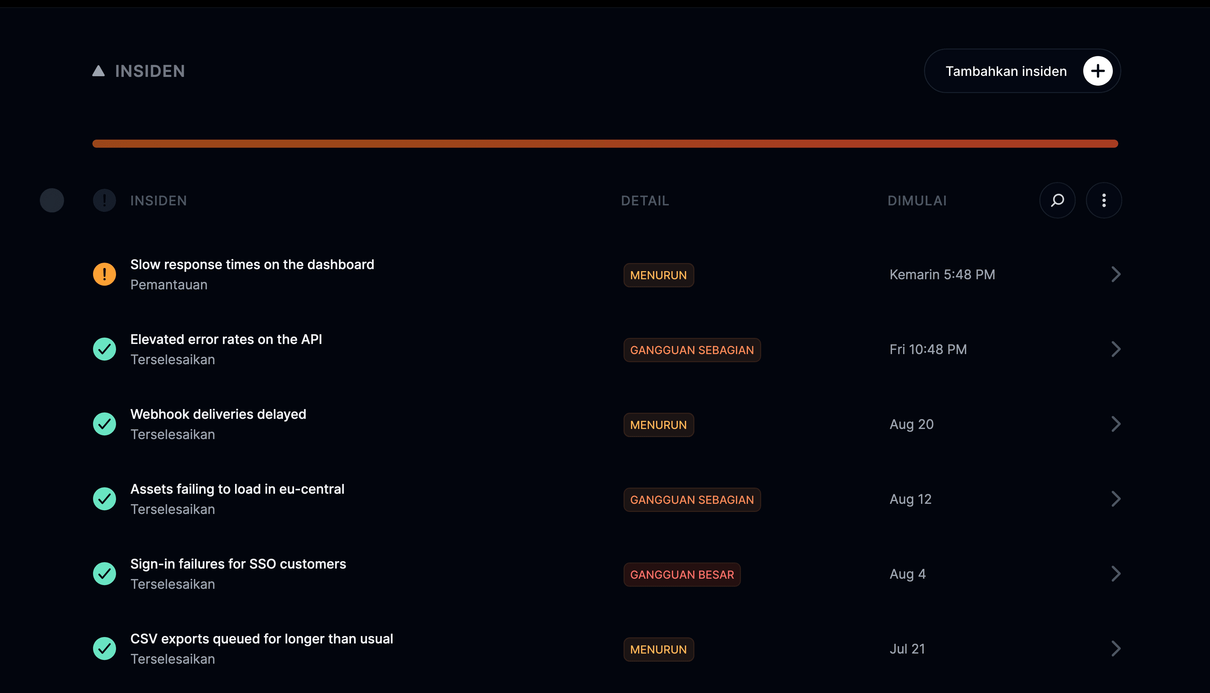Click green check icon for Webhook deliveries delayed
1210x693 pixels.
(x=104, y=424)
